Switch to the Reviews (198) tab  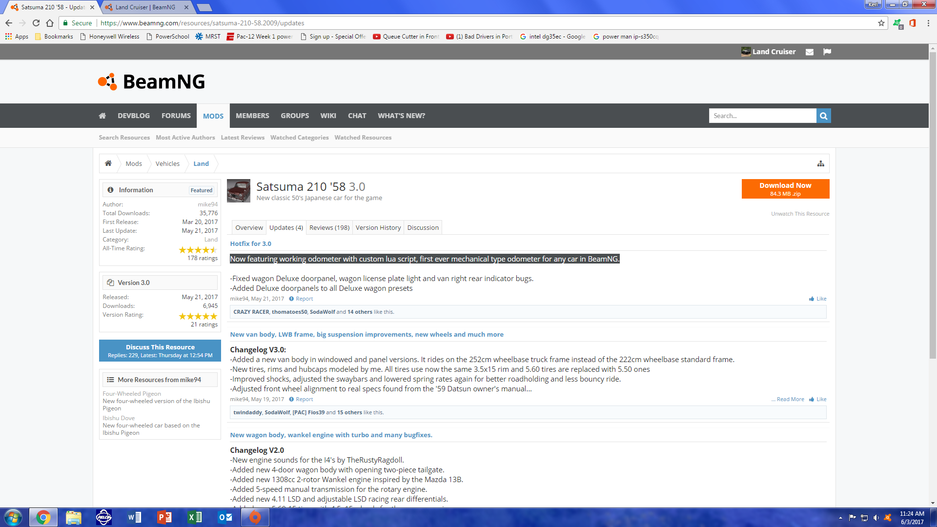point(329,227)
